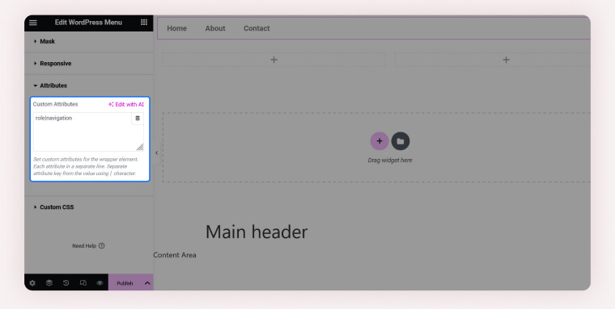Viewport: 615px width, 309px height.
Task: Click Edit with AI link
Action: coord(126,104)
